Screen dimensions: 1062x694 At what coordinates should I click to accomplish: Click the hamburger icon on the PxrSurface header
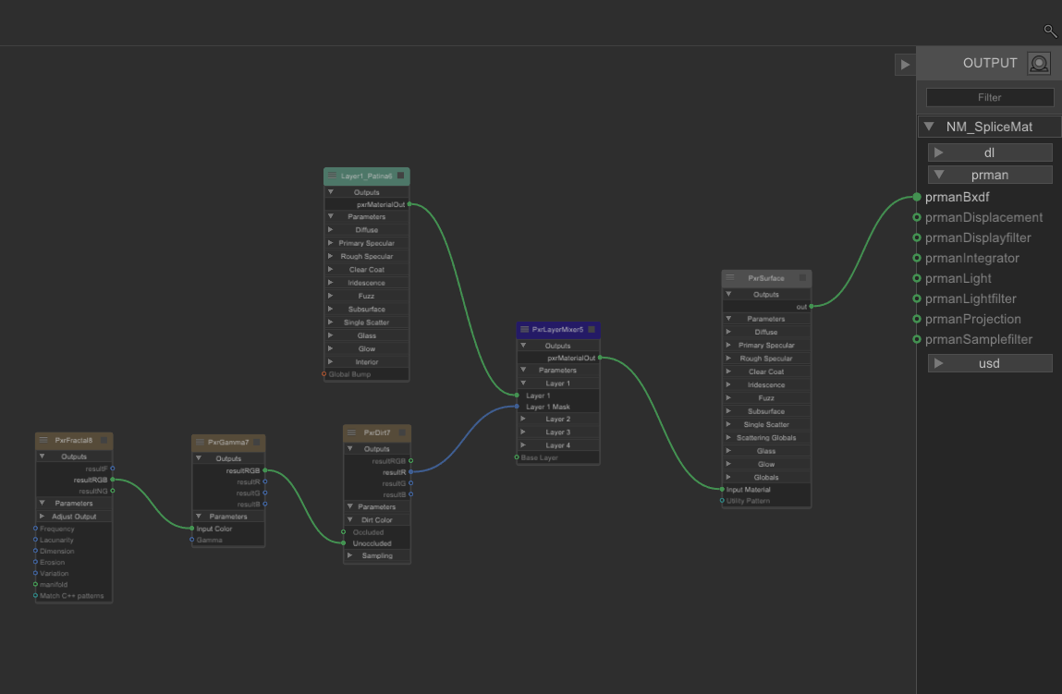coord(730,277)
